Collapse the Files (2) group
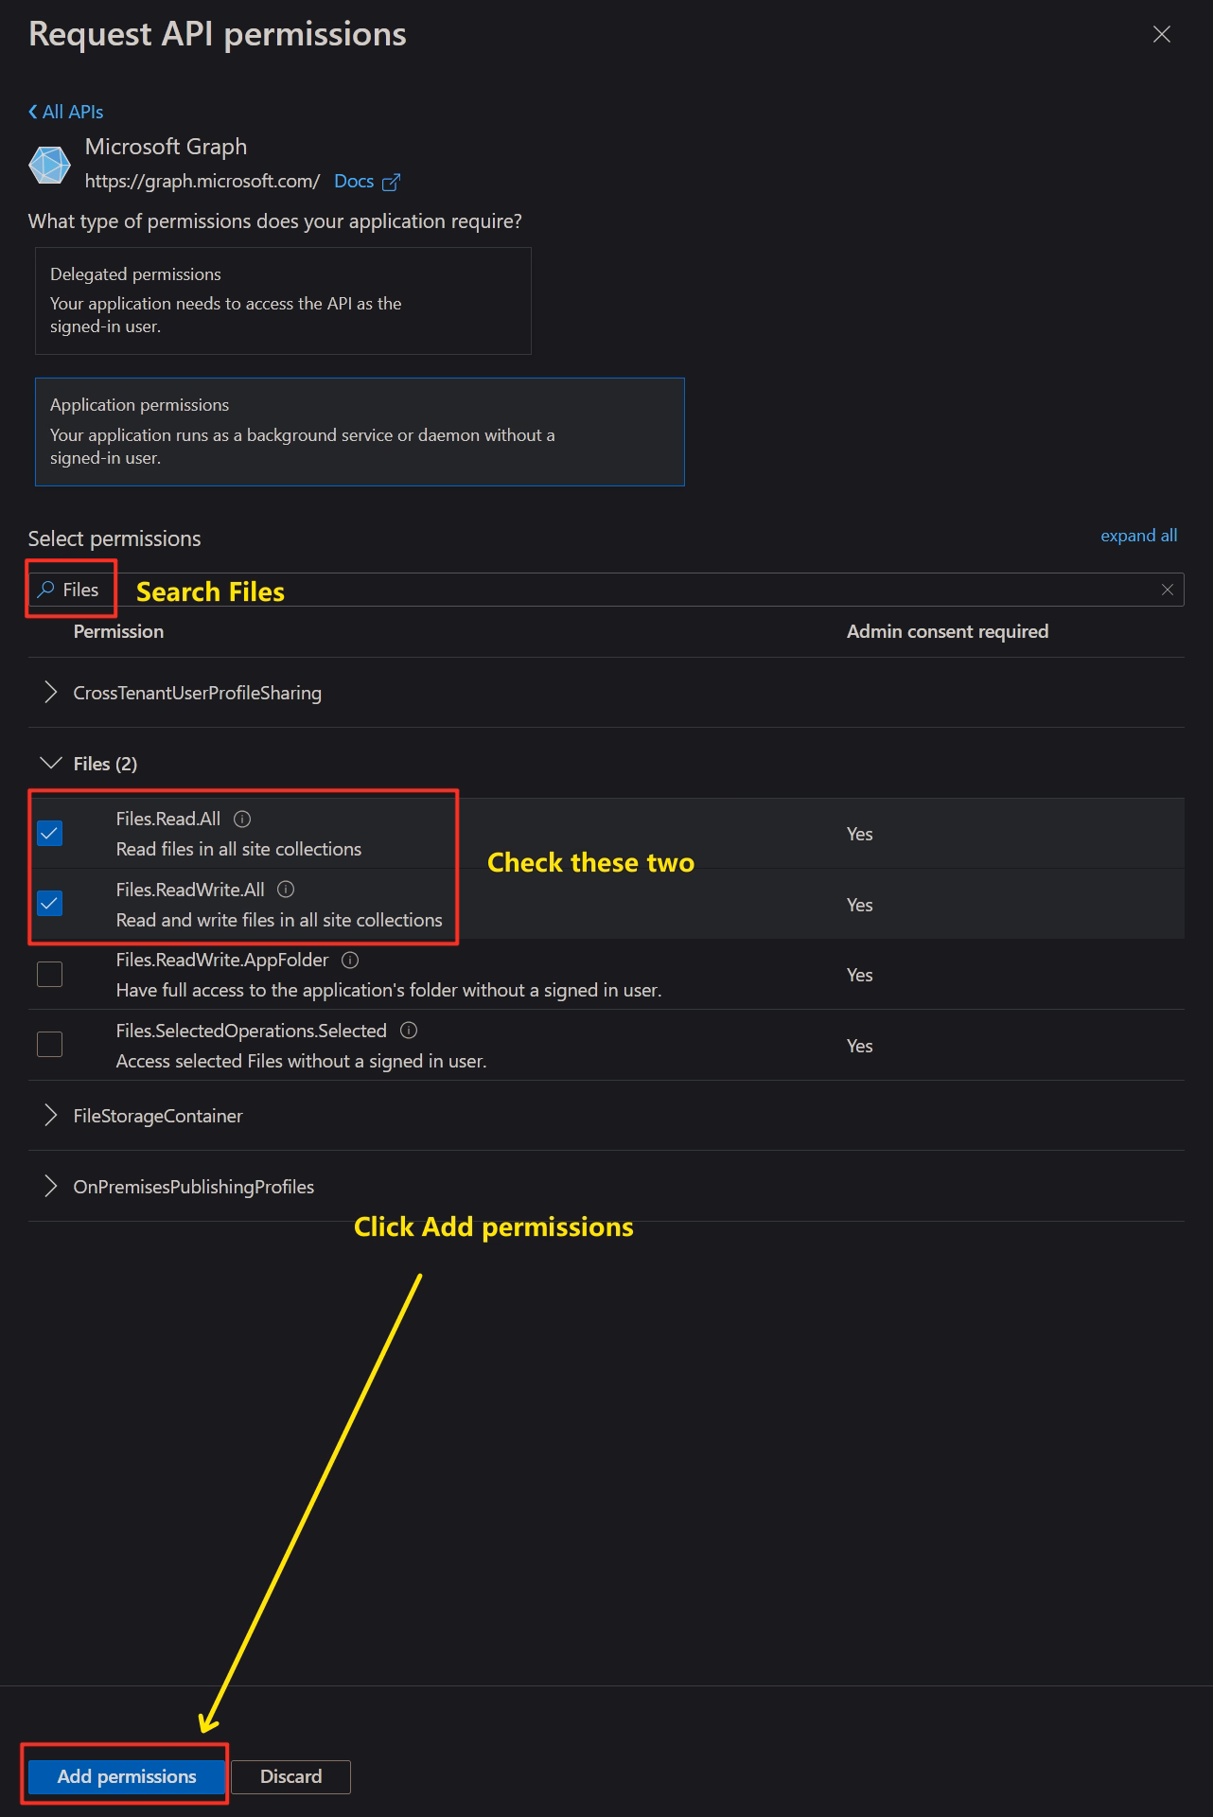 51,763
